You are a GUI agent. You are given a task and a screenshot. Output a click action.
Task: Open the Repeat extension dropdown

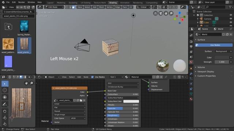click(70, 111)
